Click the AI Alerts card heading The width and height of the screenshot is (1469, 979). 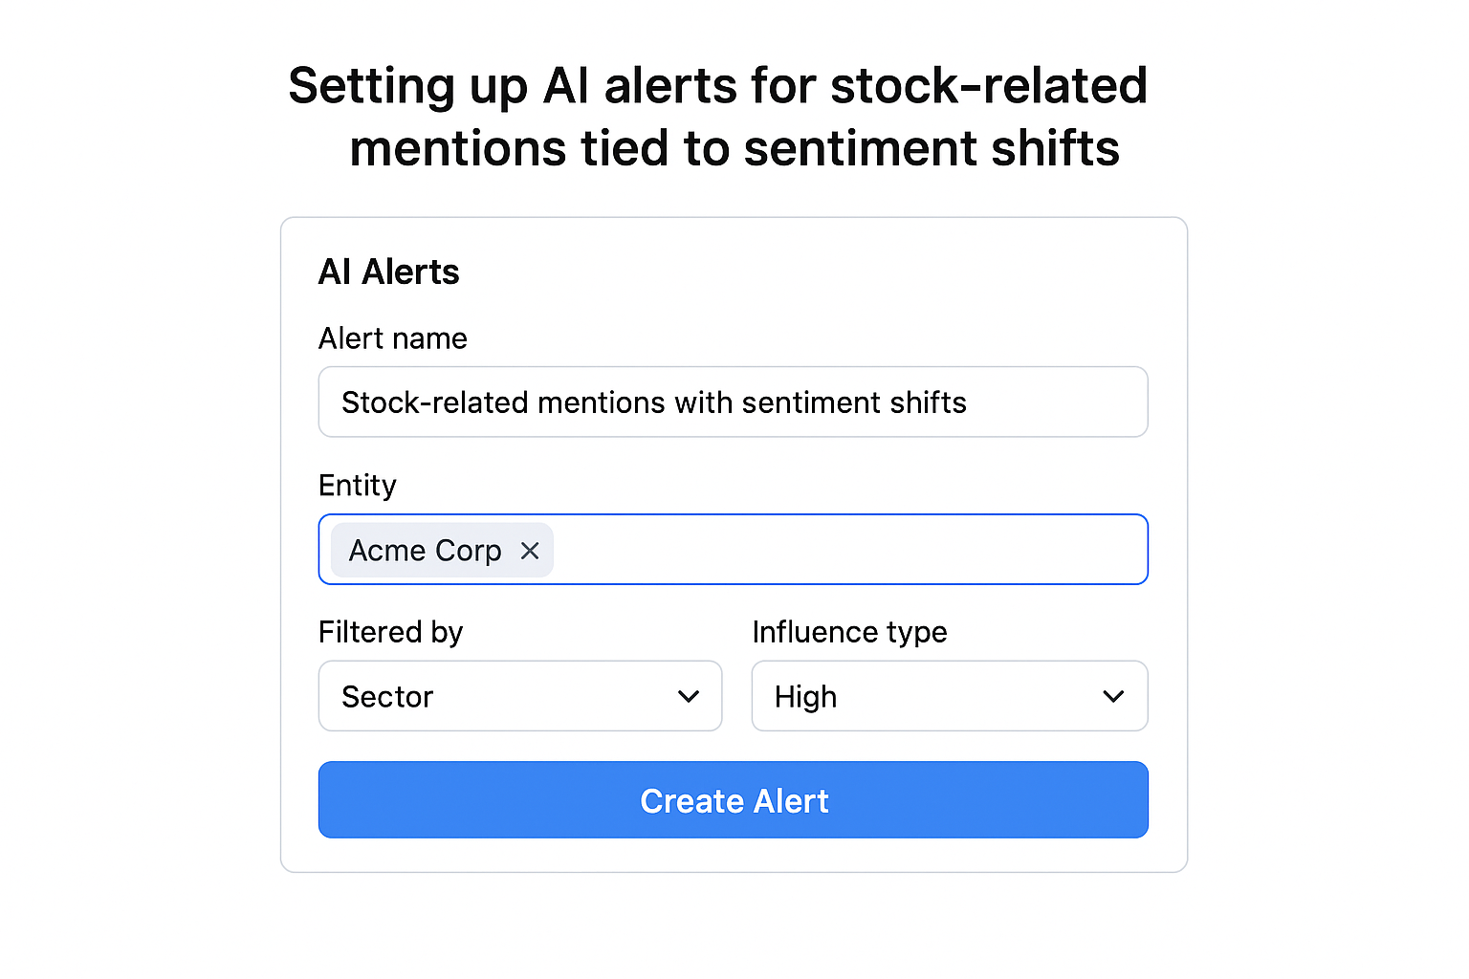(x=388, y=272)
